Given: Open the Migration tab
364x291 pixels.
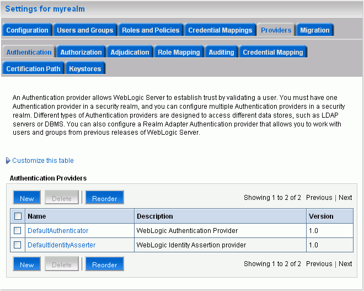Looking at the screenshot, I should (x=315, y=30).
